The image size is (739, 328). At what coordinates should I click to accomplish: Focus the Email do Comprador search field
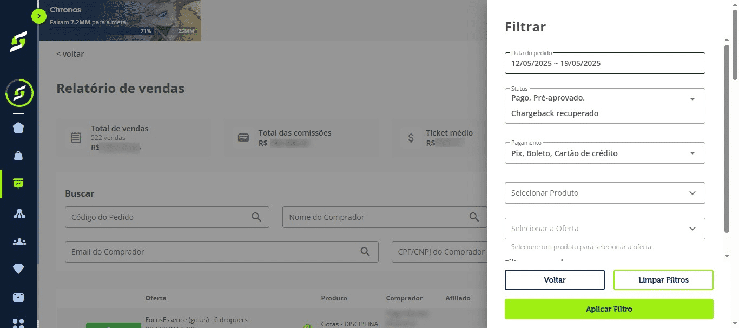tap(222, 252)
